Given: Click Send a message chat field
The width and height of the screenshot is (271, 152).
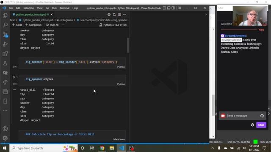Looking at the screenshot, I should [243, 116].
